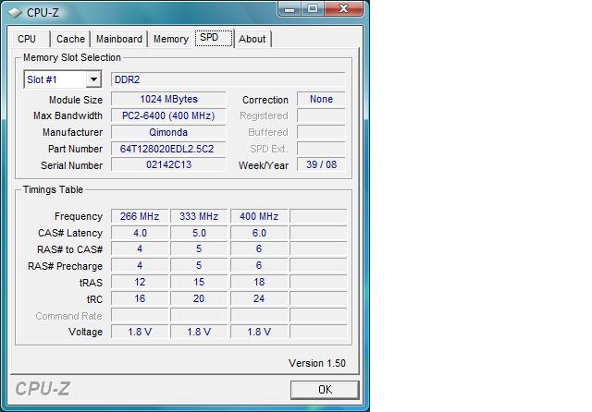Click the Part Number 64T128020EDL2.5C2 field
Screen dimensions: 592x412
(168, 149)
